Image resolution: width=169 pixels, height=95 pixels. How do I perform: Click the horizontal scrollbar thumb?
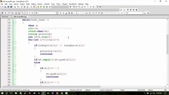(x=52, y=87)
